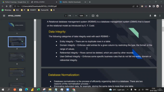Zoom out using the minus button
Screen dimensions: 164x92
(76, 16)
